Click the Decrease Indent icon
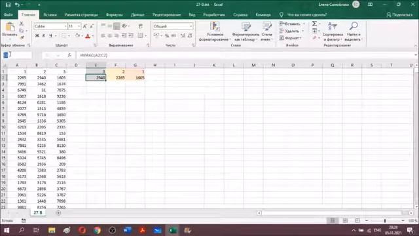 pyautogui.click(x=124, y=35)
